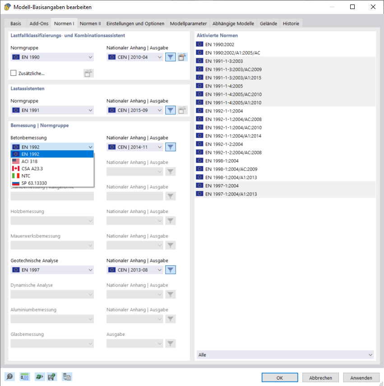Click the green arrow import icon in bottom toolbar

tap(39, 377)
